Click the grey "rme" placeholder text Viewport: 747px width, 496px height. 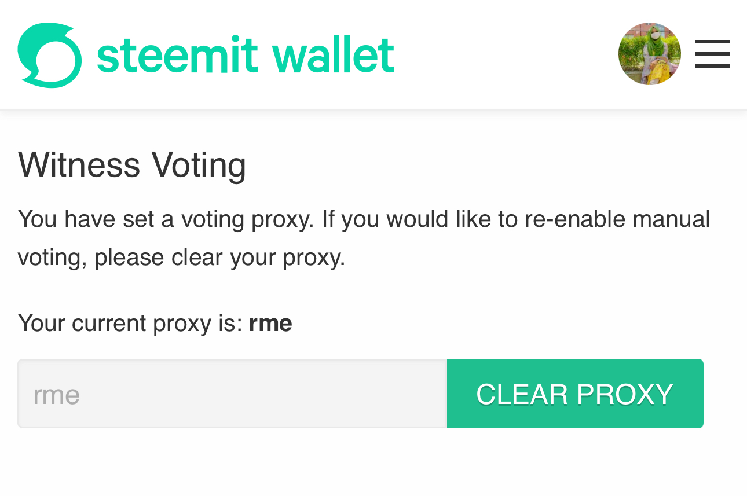pos(56,395)
